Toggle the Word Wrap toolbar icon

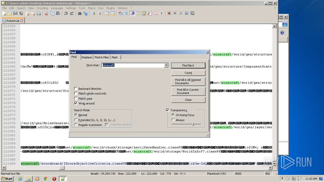pyautogui.click(x=121, y=13)
